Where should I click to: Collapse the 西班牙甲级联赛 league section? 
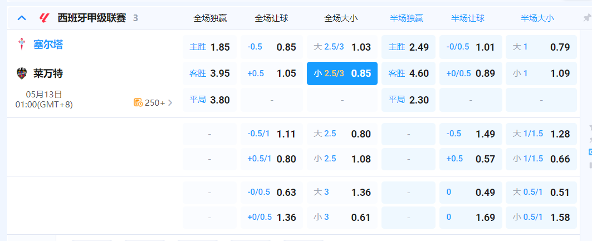pyautogui.click(x=22, y=18)
